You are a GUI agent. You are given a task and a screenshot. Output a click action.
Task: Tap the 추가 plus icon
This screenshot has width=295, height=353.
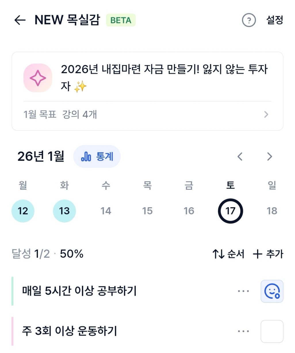tap(257, 254)
